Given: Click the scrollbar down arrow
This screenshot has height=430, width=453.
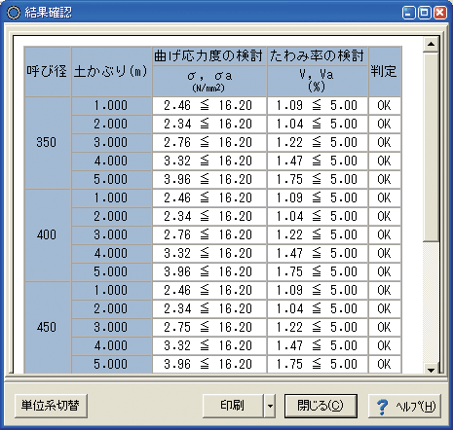Looking at the screenshot, I should pos(431,370).
